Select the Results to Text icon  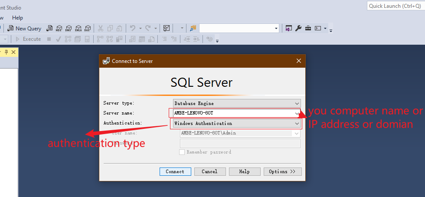[132, 39]
